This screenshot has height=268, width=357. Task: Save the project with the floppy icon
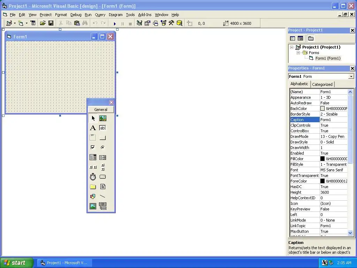[x=51, y=23]
